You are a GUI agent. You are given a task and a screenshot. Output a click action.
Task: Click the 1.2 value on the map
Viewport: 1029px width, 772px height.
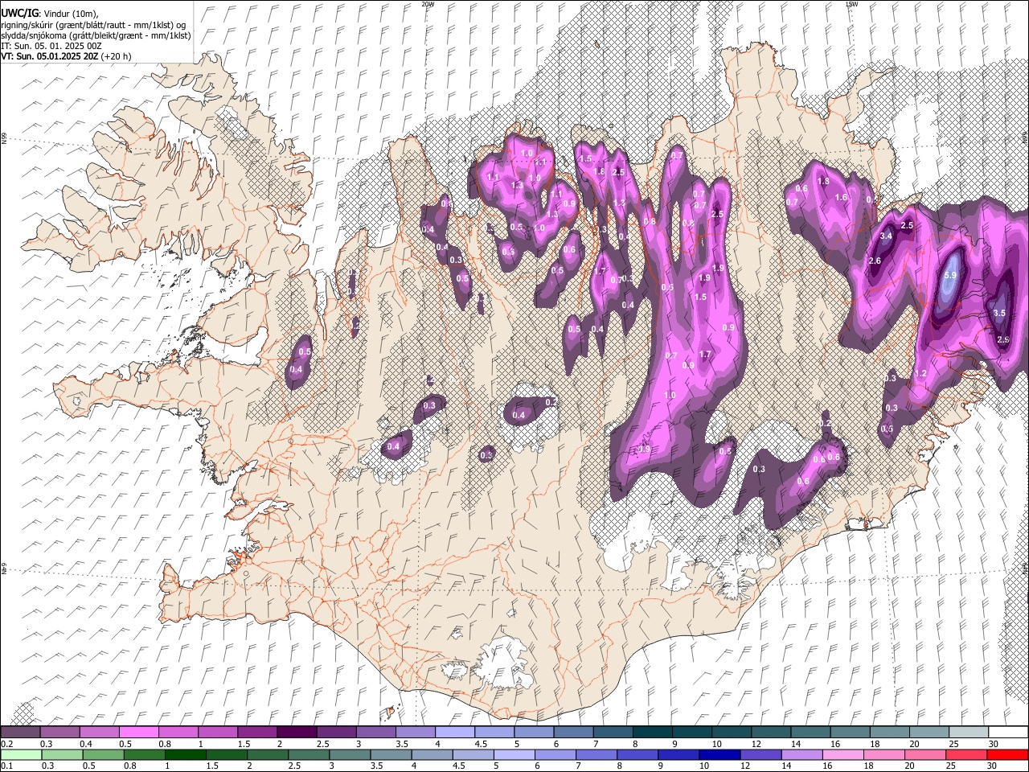point(921,374)
